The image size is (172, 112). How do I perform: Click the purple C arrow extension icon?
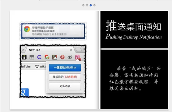(39, 57)
